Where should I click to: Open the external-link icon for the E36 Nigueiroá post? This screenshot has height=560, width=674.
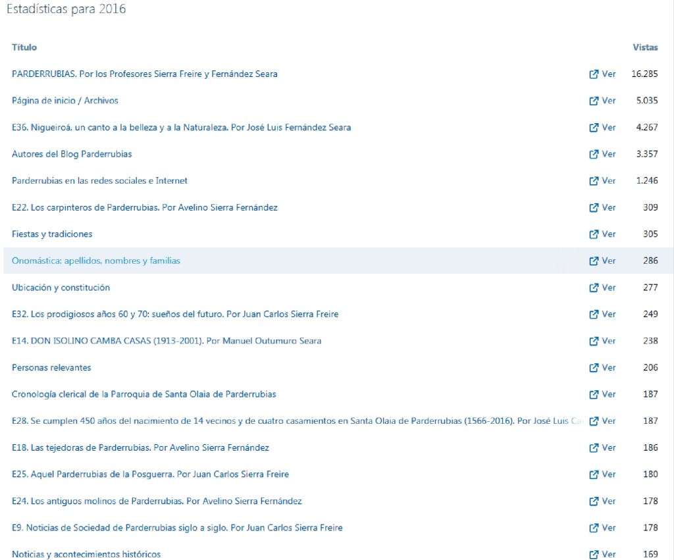[x=594, y=128]
